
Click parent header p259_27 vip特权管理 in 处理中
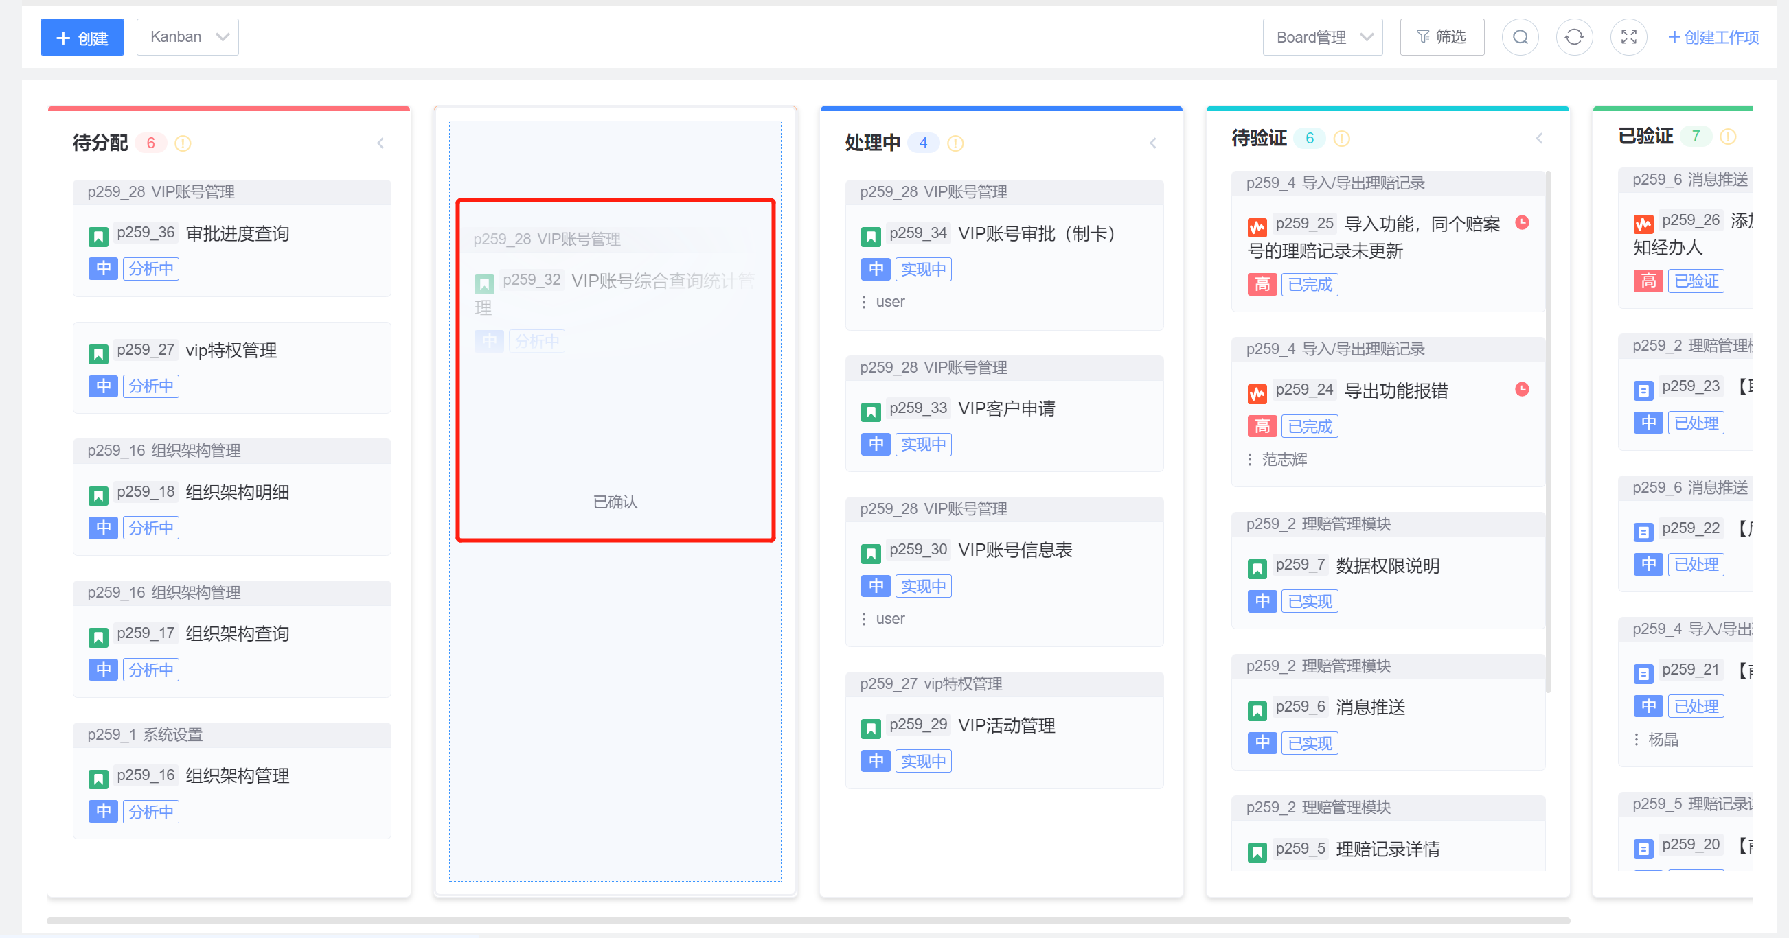click(x=1004, y=684)
